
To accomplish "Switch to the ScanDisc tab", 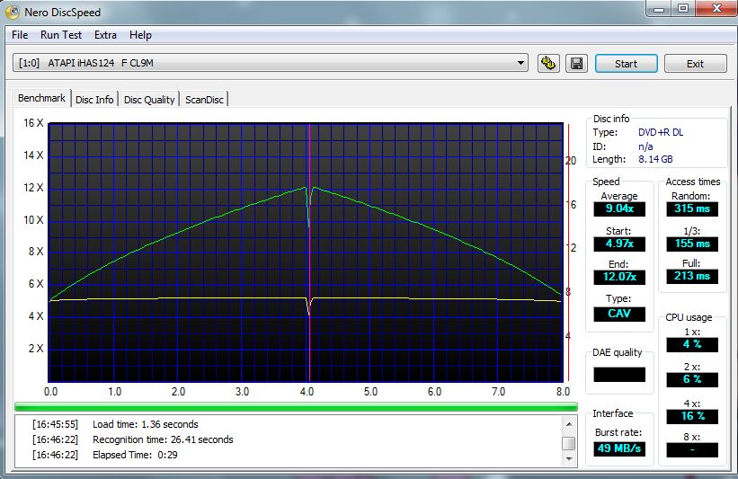I will [204, 100].
